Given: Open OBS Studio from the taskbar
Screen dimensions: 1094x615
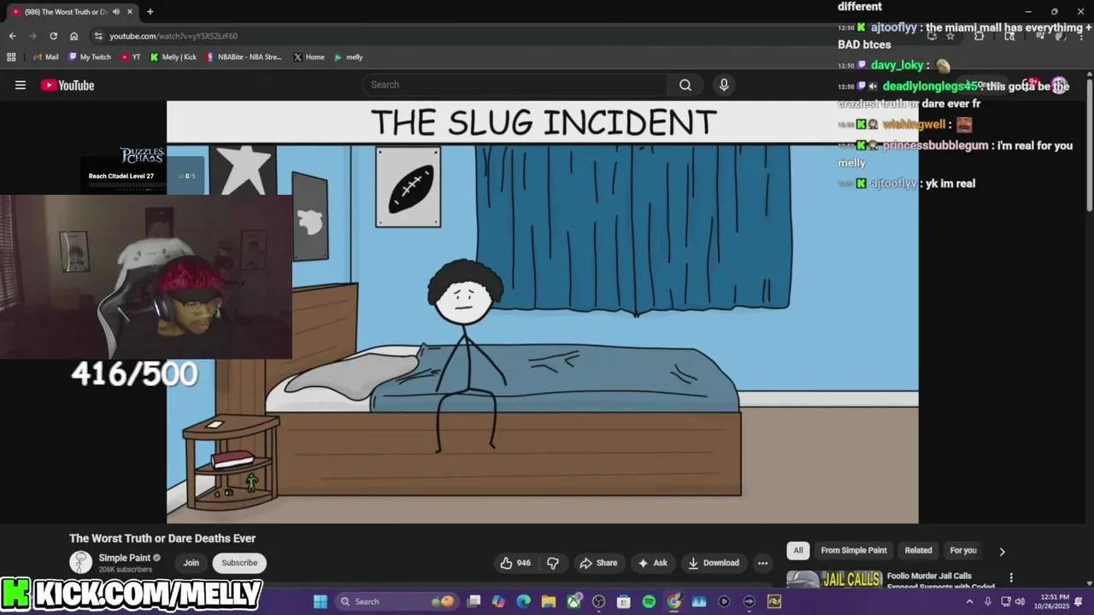Looking at the screenshot, I should 599,601.
